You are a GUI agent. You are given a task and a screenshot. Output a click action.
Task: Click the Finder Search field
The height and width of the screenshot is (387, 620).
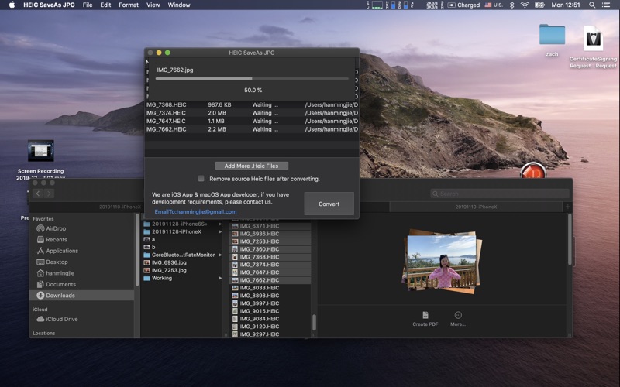pos(499,193)
